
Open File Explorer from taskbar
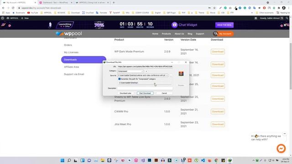tap(103, 160)
